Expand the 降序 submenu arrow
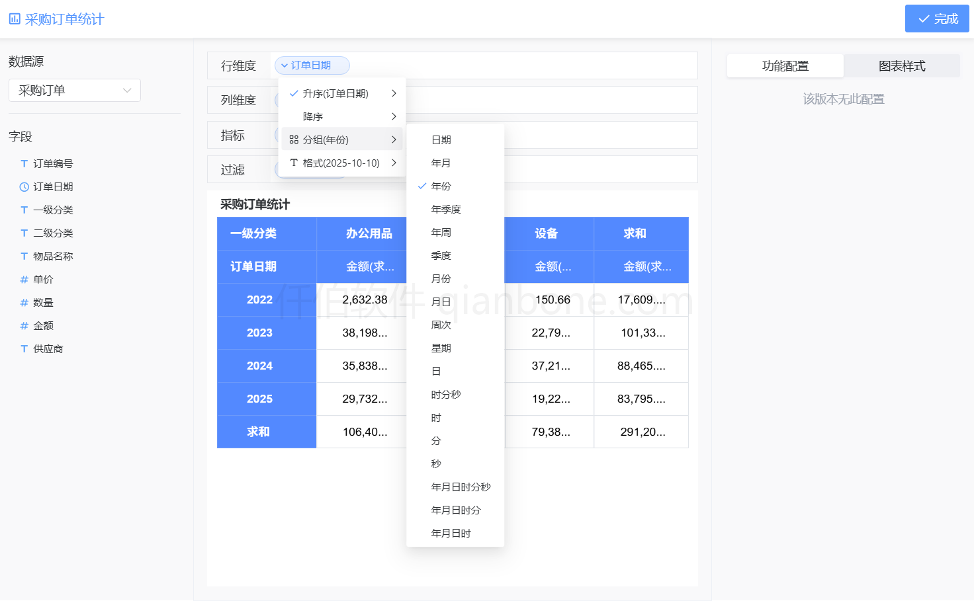Screen dimensions: 974x601 394,116
